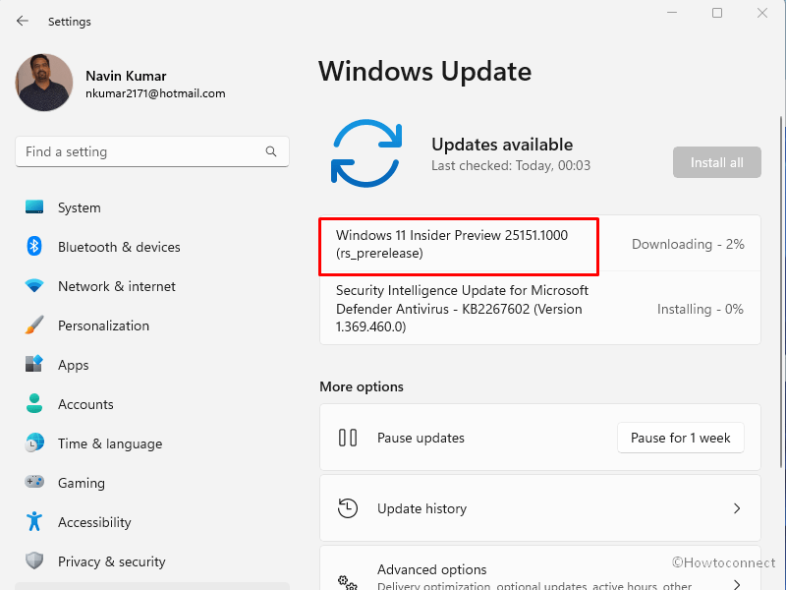Open Network & internet via Wi-Fi icon
This screenshot has height=590, width=786.
click(32, 286)
